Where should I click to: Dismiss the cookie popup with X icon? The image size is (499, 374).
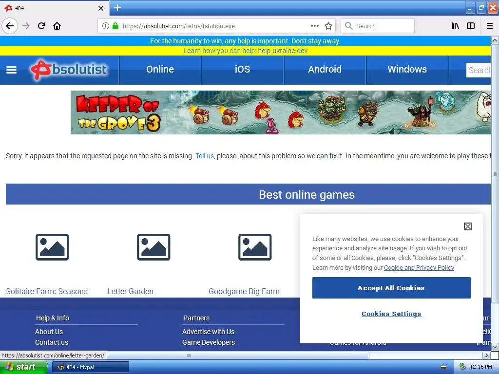click(467, 226)
